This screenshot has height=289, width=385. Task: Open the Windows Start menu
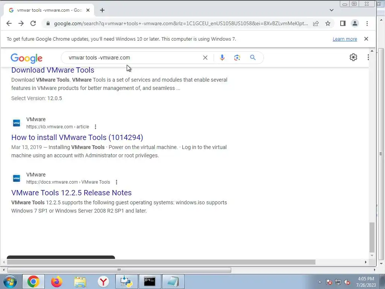(10, 281)
